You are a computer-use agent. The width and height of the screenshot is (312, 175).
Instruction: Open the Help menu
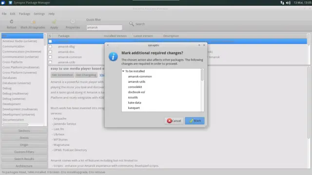[51, 14]
